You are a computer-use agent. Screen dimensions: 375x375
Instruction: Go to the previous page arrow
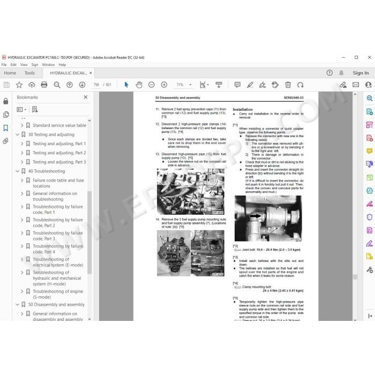[70, 85]
